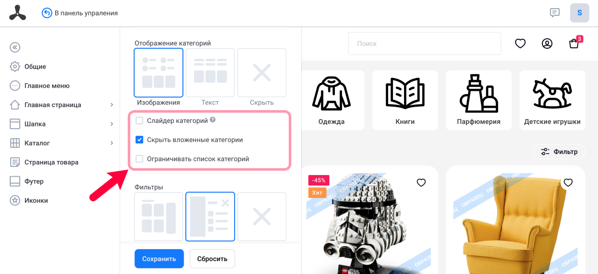Select the hoodie icon for Одежда category
Viewport: 598px width, 274px height.
(x=331, y=93)
